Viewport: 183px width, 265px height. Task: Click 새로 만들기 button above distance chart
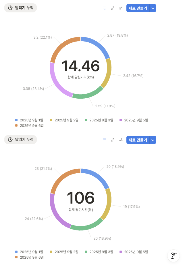click(x=138, y=8)
